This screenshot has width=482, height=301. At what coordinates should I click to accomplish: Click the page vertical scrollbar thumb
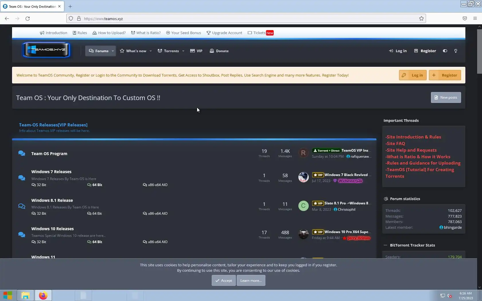(479, 51)
